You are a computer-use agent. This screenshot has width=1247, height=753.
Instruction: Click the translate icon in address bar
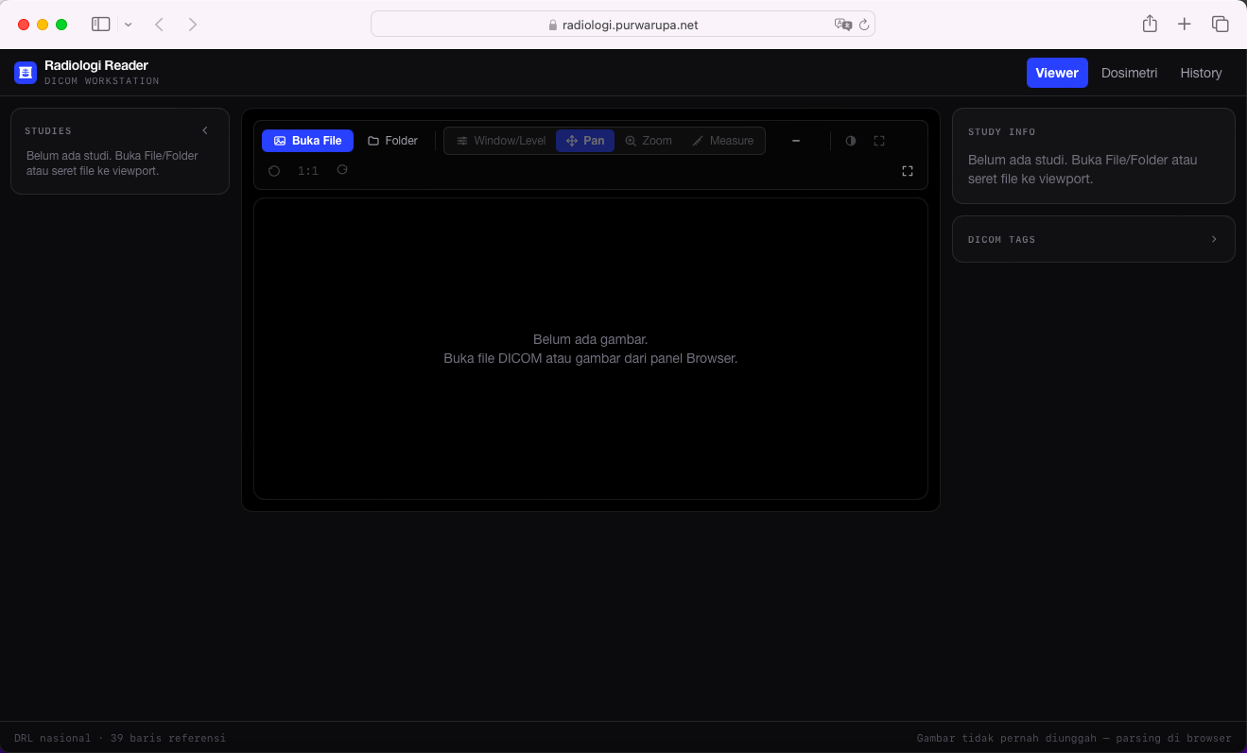pos(843,25)
